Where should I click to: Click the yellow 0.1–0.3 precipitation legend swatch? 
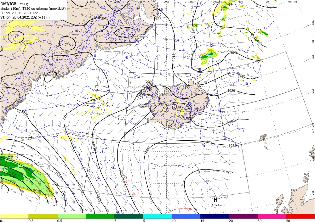(14, 216)
